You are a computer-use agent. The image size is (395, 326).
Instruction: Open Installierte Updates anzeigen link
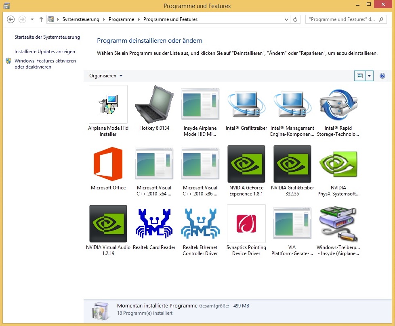45,52
